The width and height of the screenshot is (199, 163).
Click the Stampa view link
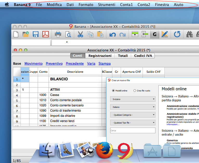point(105,63)
